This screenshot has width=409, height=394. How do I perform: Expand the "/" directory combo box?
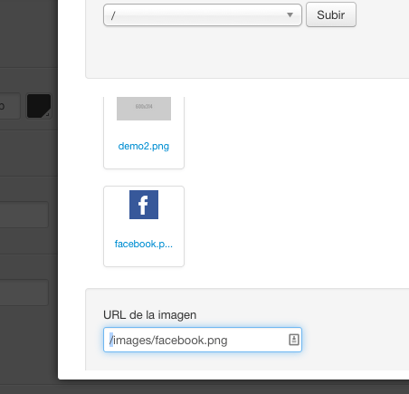coord(203,14)
